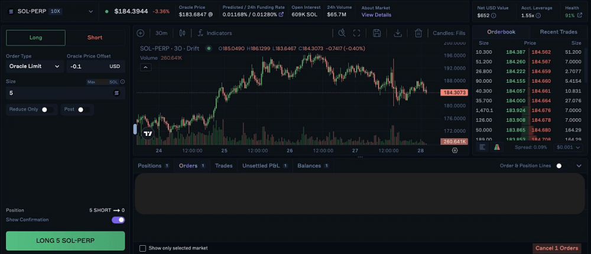Open Health details external link icon
591x254 pixels.
pos(580,15)
